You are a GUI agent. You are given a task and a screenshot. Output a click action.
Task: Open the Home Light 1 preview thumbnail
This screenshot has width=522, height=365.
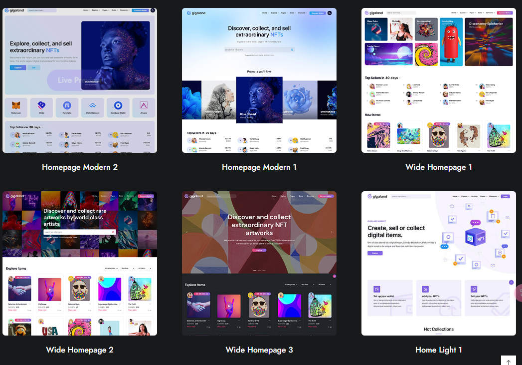(x=438, y=263)
